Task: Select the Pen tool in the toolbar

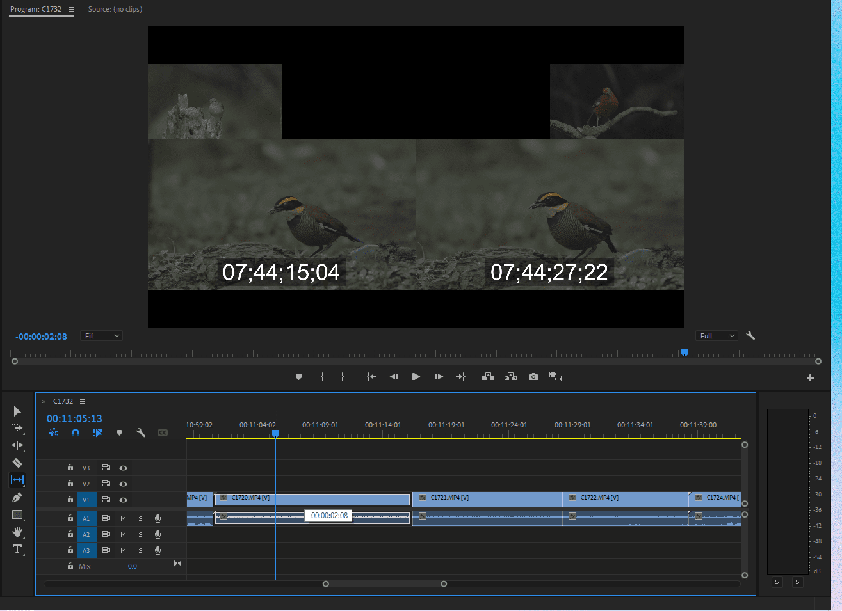Action: [x=17, y=497]
